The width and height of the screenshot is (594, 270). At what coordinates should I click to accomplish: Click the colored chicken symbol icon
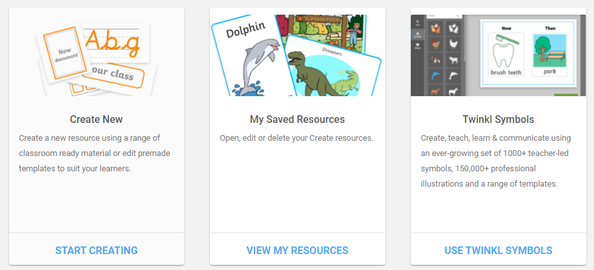click(436, 44)
